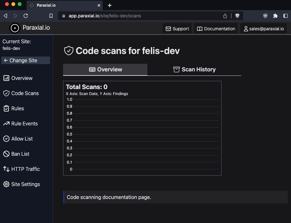Go to Rules clipboard icon
Screen dimensions: 291x223
pyautogui.click(x=6, y=109)
